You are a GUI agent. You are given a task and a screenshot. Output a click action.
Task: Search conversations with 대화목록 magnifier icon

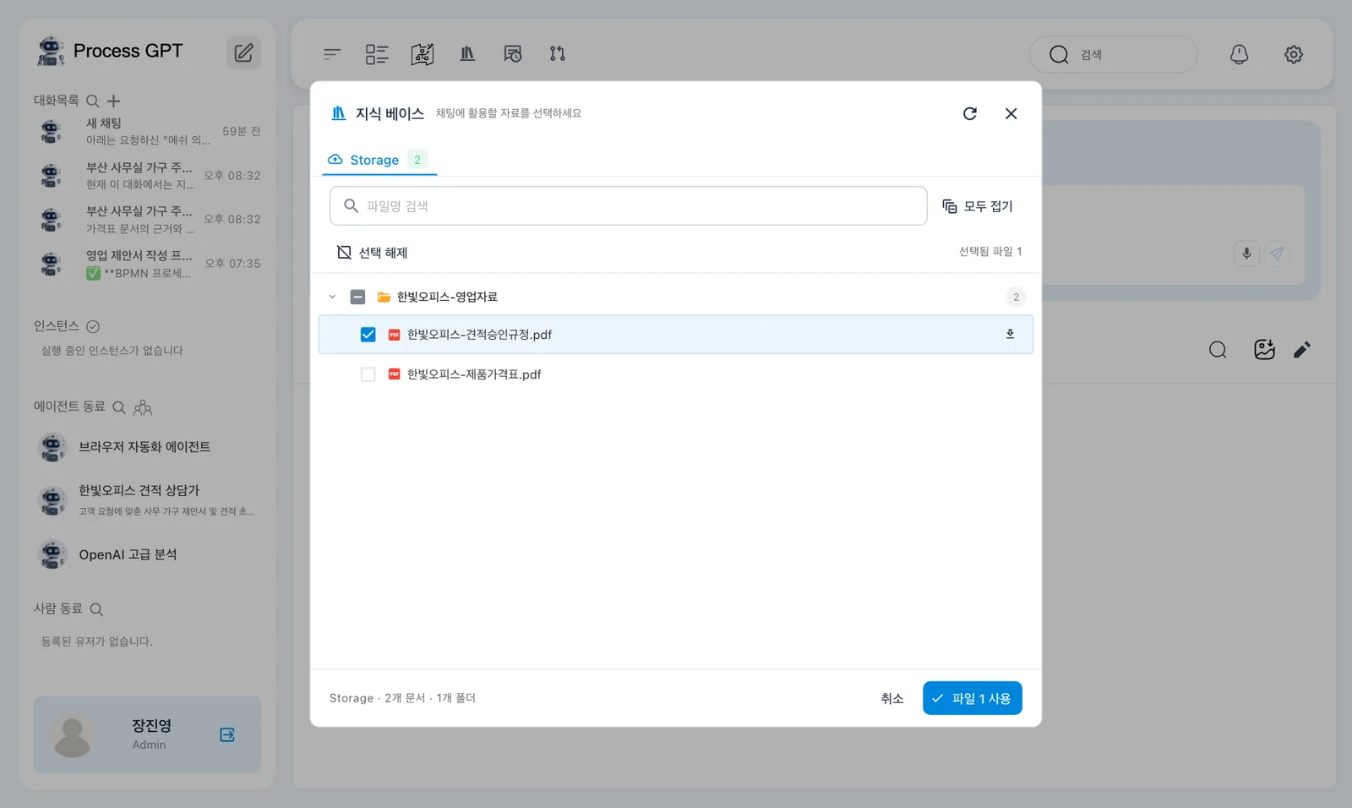click(93, 101)
